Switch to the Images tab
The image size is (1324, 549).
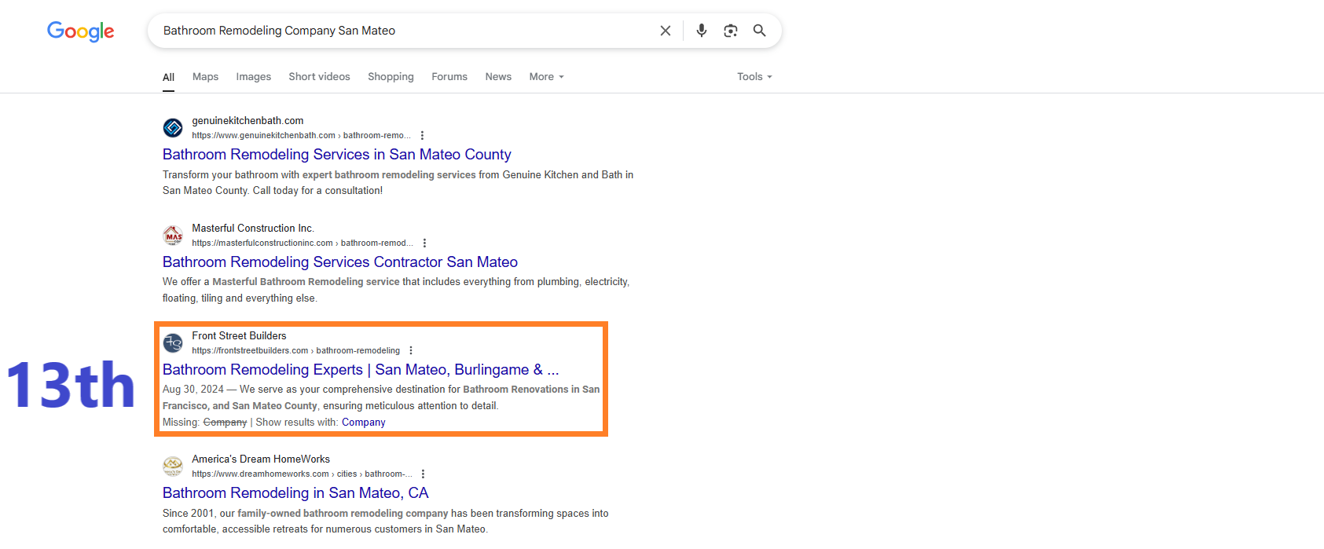[253, 77]
